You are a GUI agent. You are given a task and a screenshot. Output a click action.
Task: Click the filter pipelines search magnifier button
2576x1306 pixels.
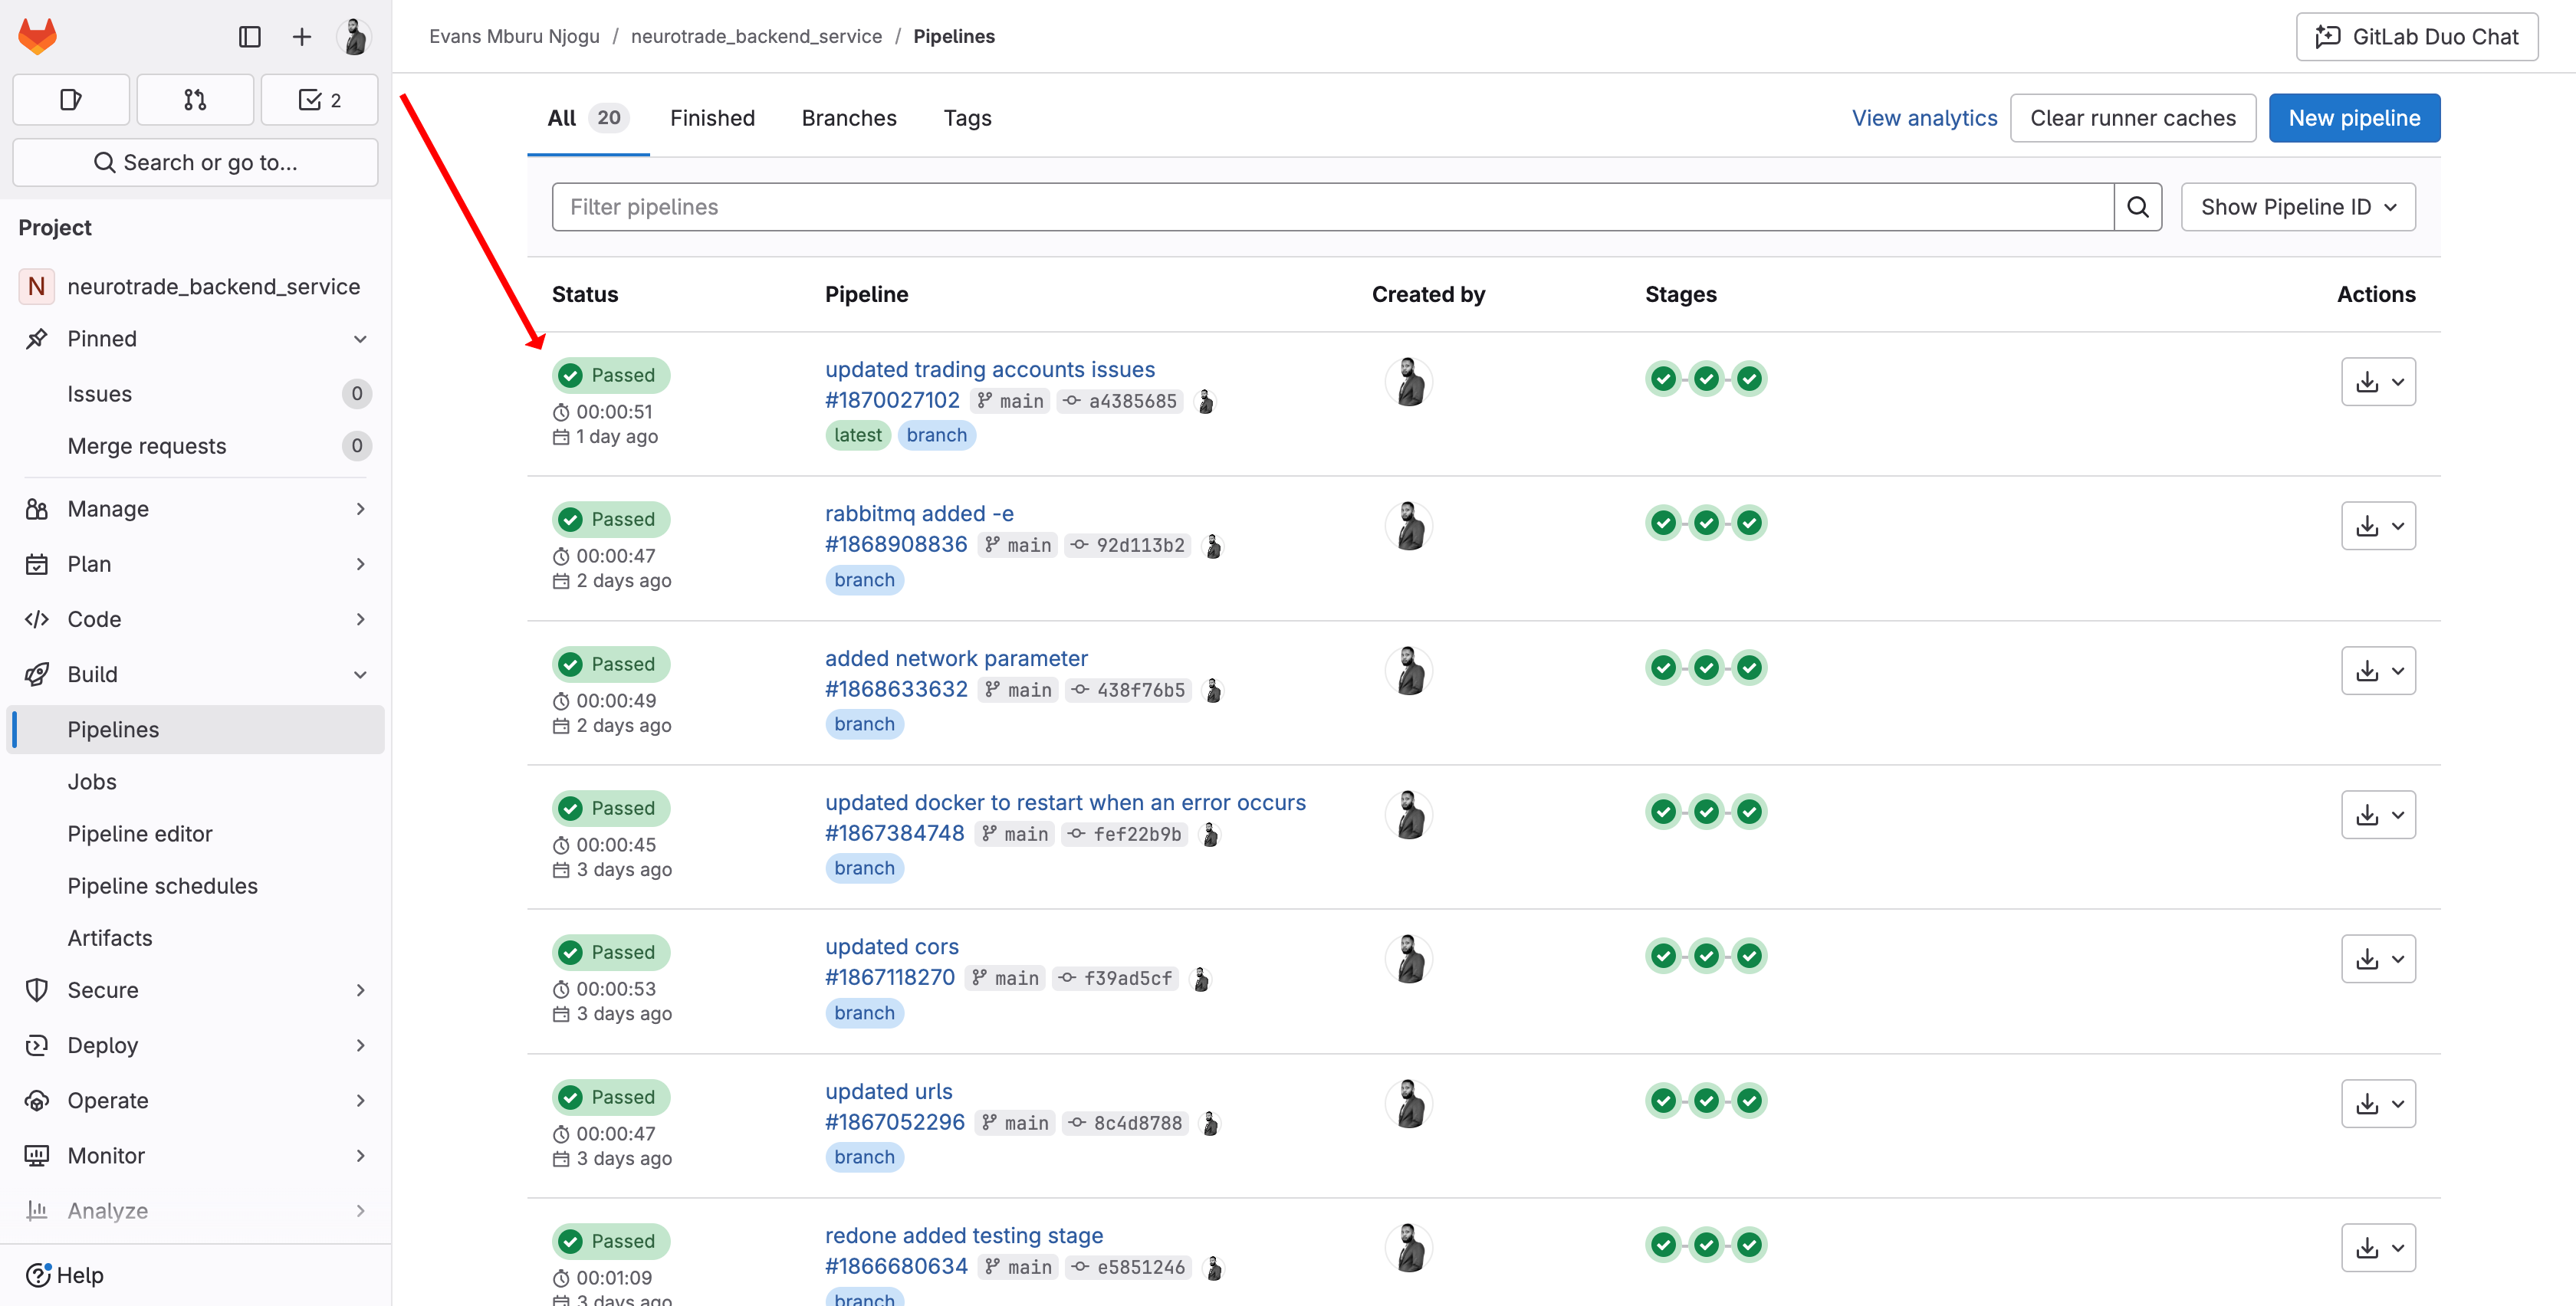pyautogui.click(x=2137, y=207)
